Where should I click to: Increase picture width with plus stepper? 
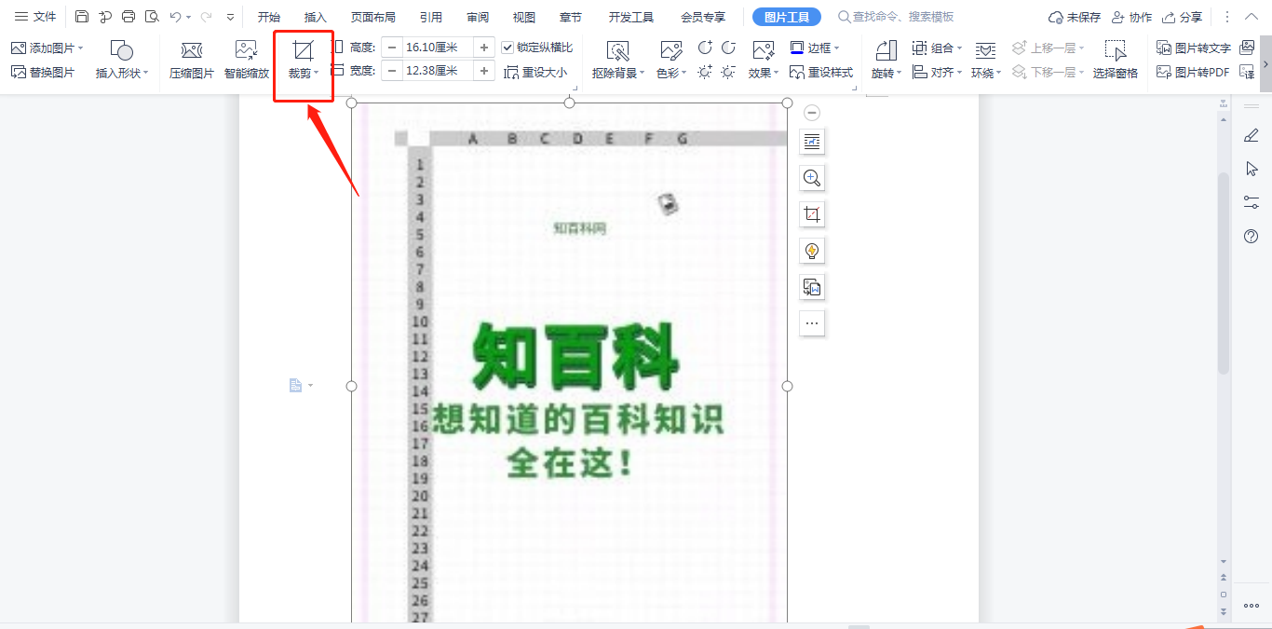pyautogui.click(x=484, y=71)
